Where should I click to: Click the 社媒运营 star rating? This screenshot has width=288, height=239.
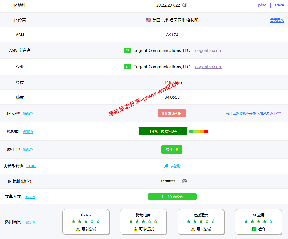[201, 221]
